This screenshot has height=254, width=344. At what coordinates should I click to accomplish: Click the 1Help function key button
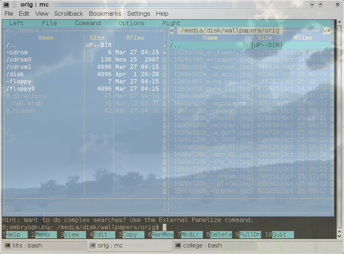15,234
